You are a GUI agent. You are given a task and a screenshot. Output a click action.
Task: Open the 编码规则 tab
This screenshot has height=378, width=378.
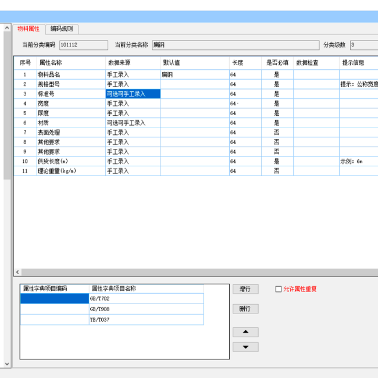click(62, 29)
